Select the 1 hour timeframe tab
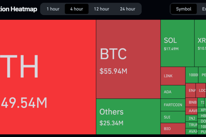 click(x=53, y=9)
